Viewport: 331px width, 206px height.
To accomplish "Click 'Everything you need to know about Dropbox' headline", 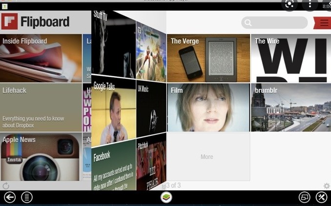I will (x=33, y=122).
